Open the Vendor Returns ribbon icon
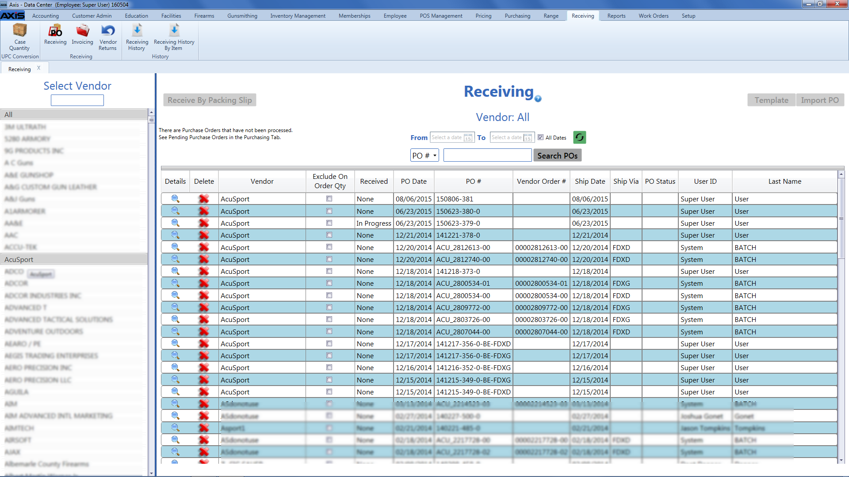This screenshot has width=849, height=477. pyautogui.click(x=108, y=38)
